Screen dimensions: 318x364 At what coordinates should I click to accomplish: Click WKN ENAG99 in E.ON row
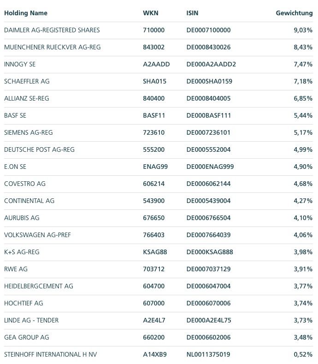[x=155, y=167]
